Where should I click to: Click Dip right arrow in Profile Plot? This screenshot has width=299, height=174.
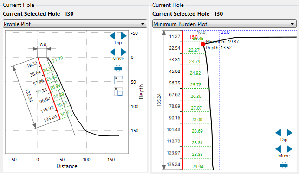(124, 36)
